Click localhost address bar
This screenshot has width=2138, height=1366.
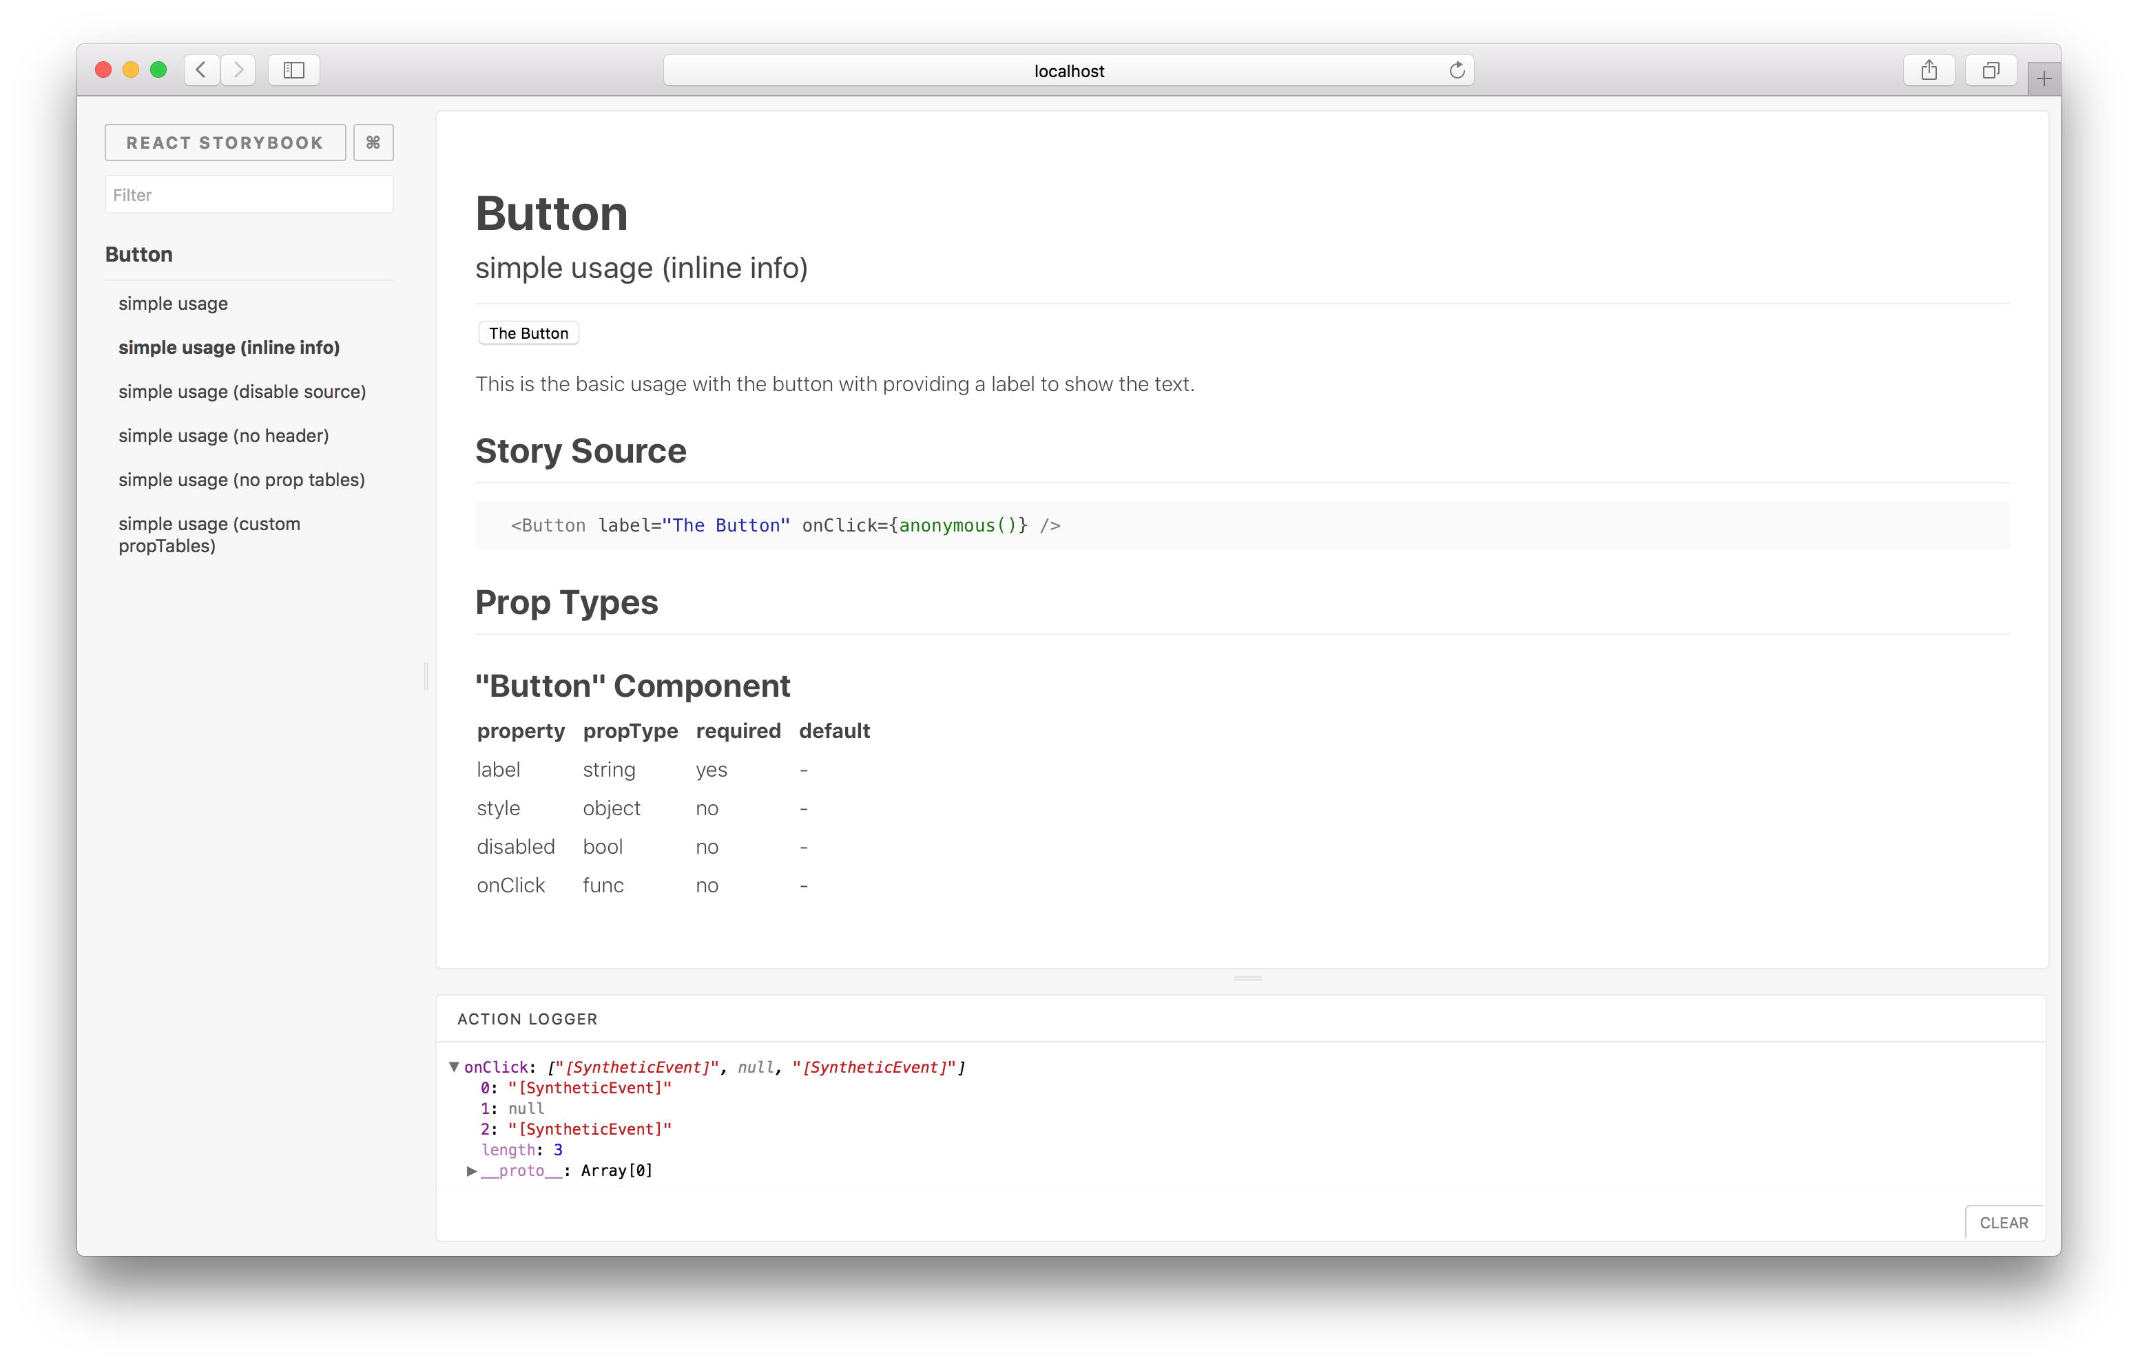click(x=1069, y=70)
